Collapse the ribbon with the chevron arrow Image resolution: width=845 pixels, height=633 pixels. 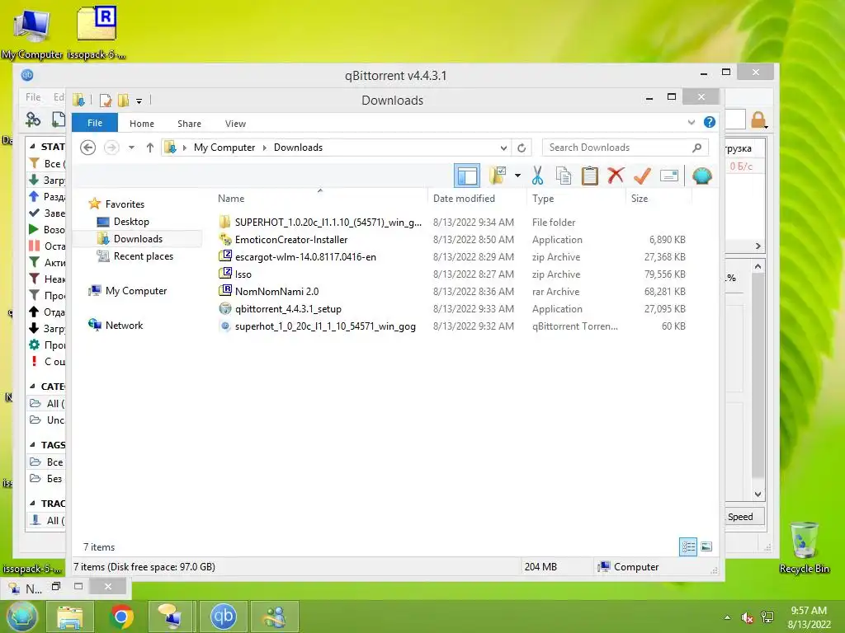(x=692, y=122)
